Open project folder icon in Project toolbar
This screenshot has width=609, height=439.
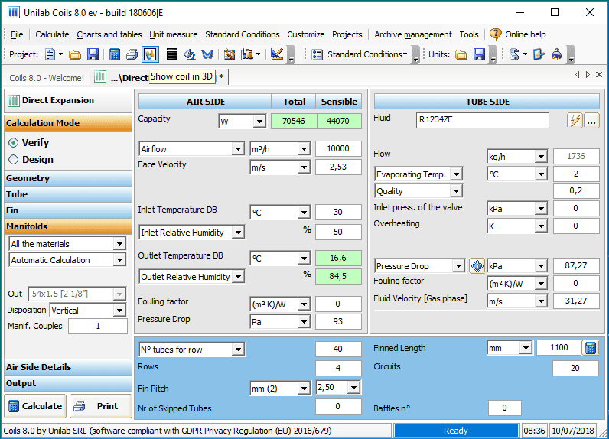[75, 54]
